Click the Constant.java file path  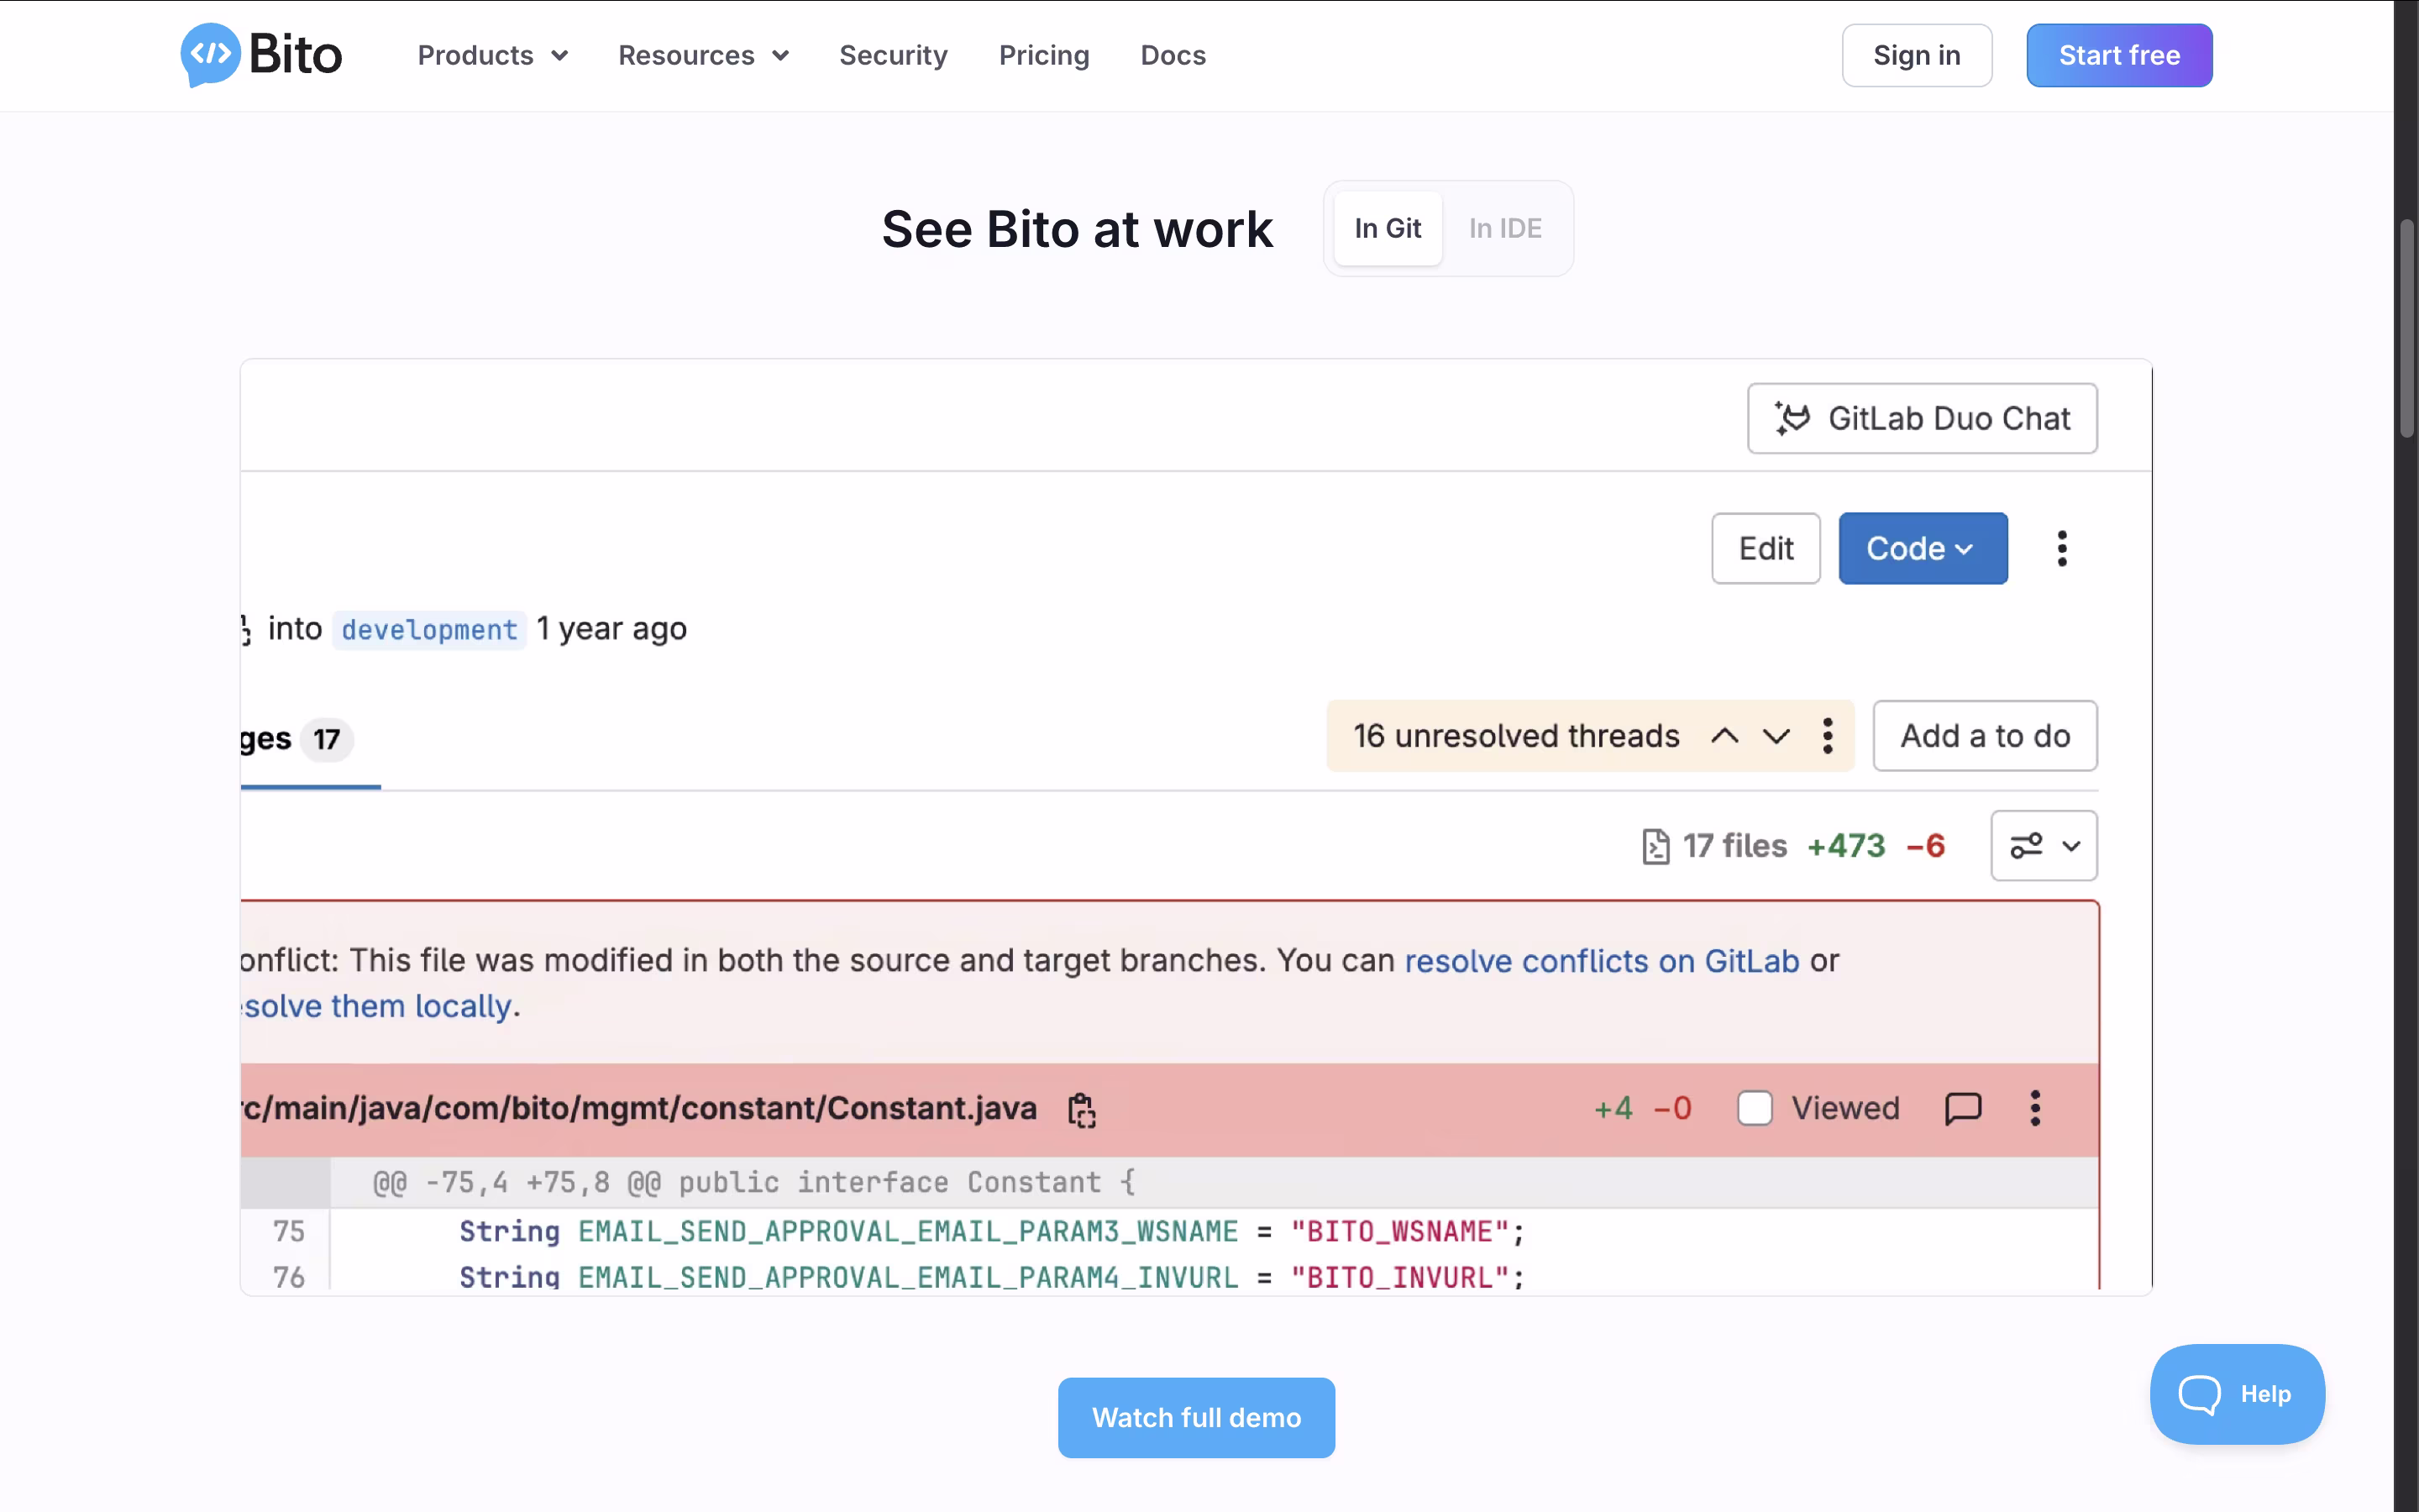tap(638, 1108)
